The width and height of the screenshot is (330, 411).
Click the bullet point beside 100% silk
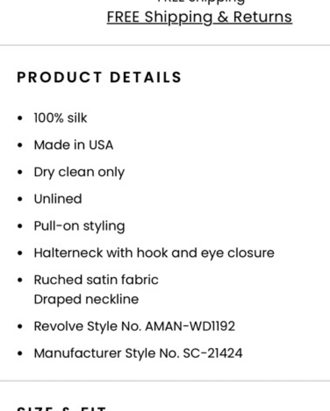(20, 118)
